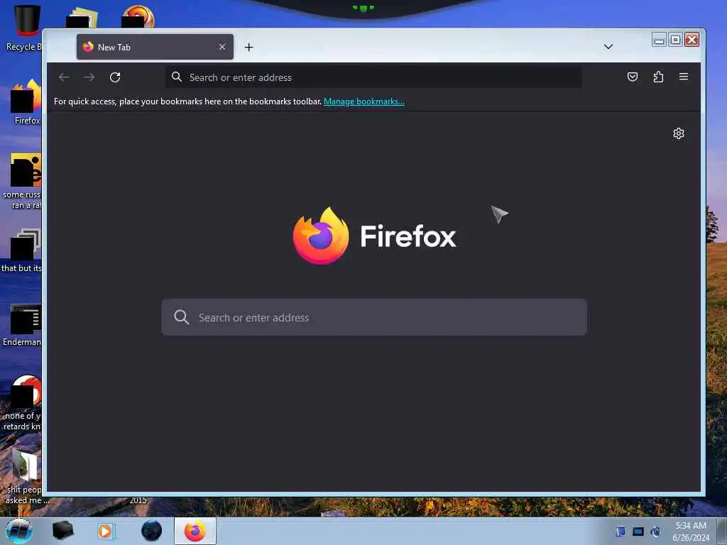Open the dark globe taskbar icon
The height and width of the screenshot is (545, 727).
coord(151,531)
